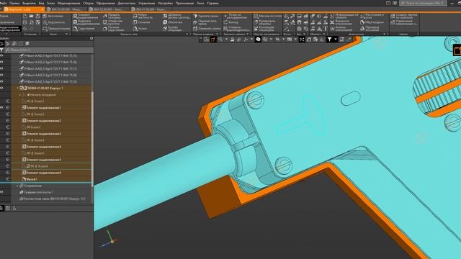Select the Прямоугольник rectangle tool

pos(56,29)
